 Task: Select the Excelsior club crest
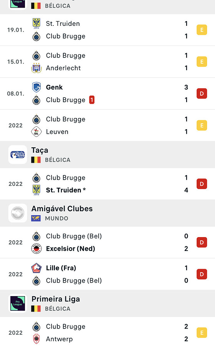click(36, 249)
